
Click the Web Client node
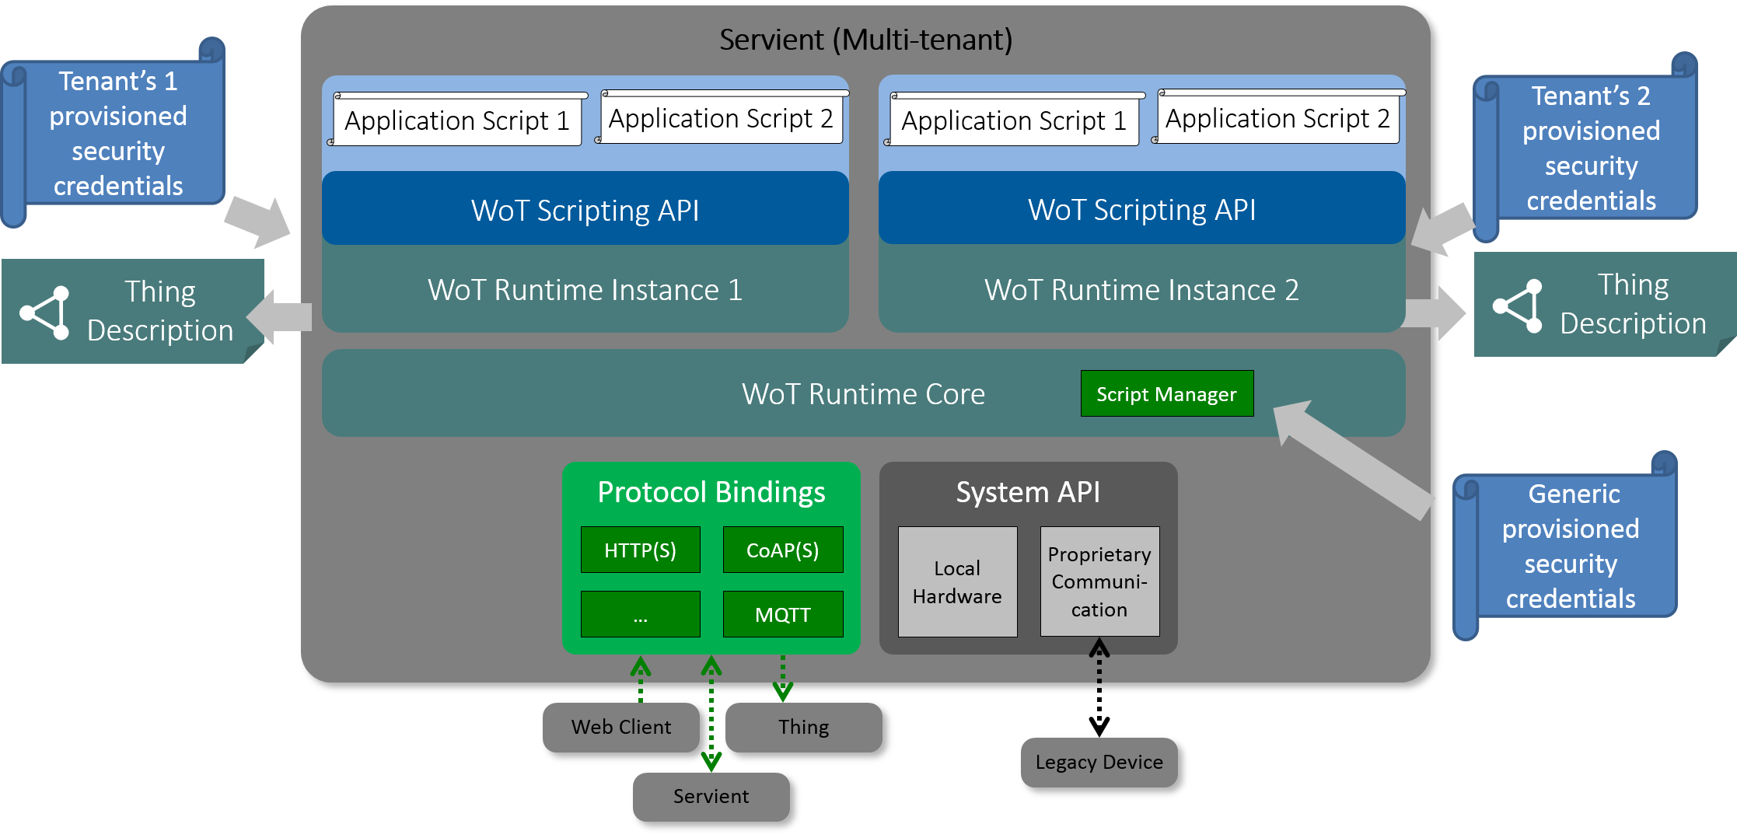620,728
